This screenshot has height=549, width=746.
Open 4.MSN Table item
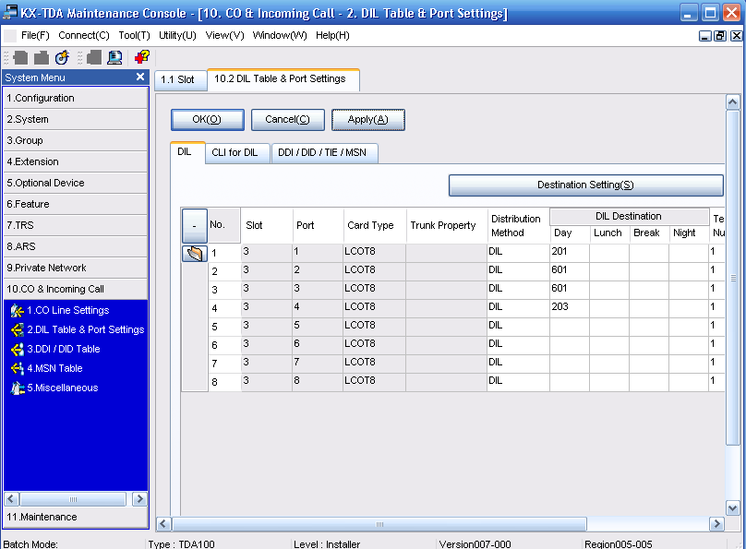pos(54,368)
